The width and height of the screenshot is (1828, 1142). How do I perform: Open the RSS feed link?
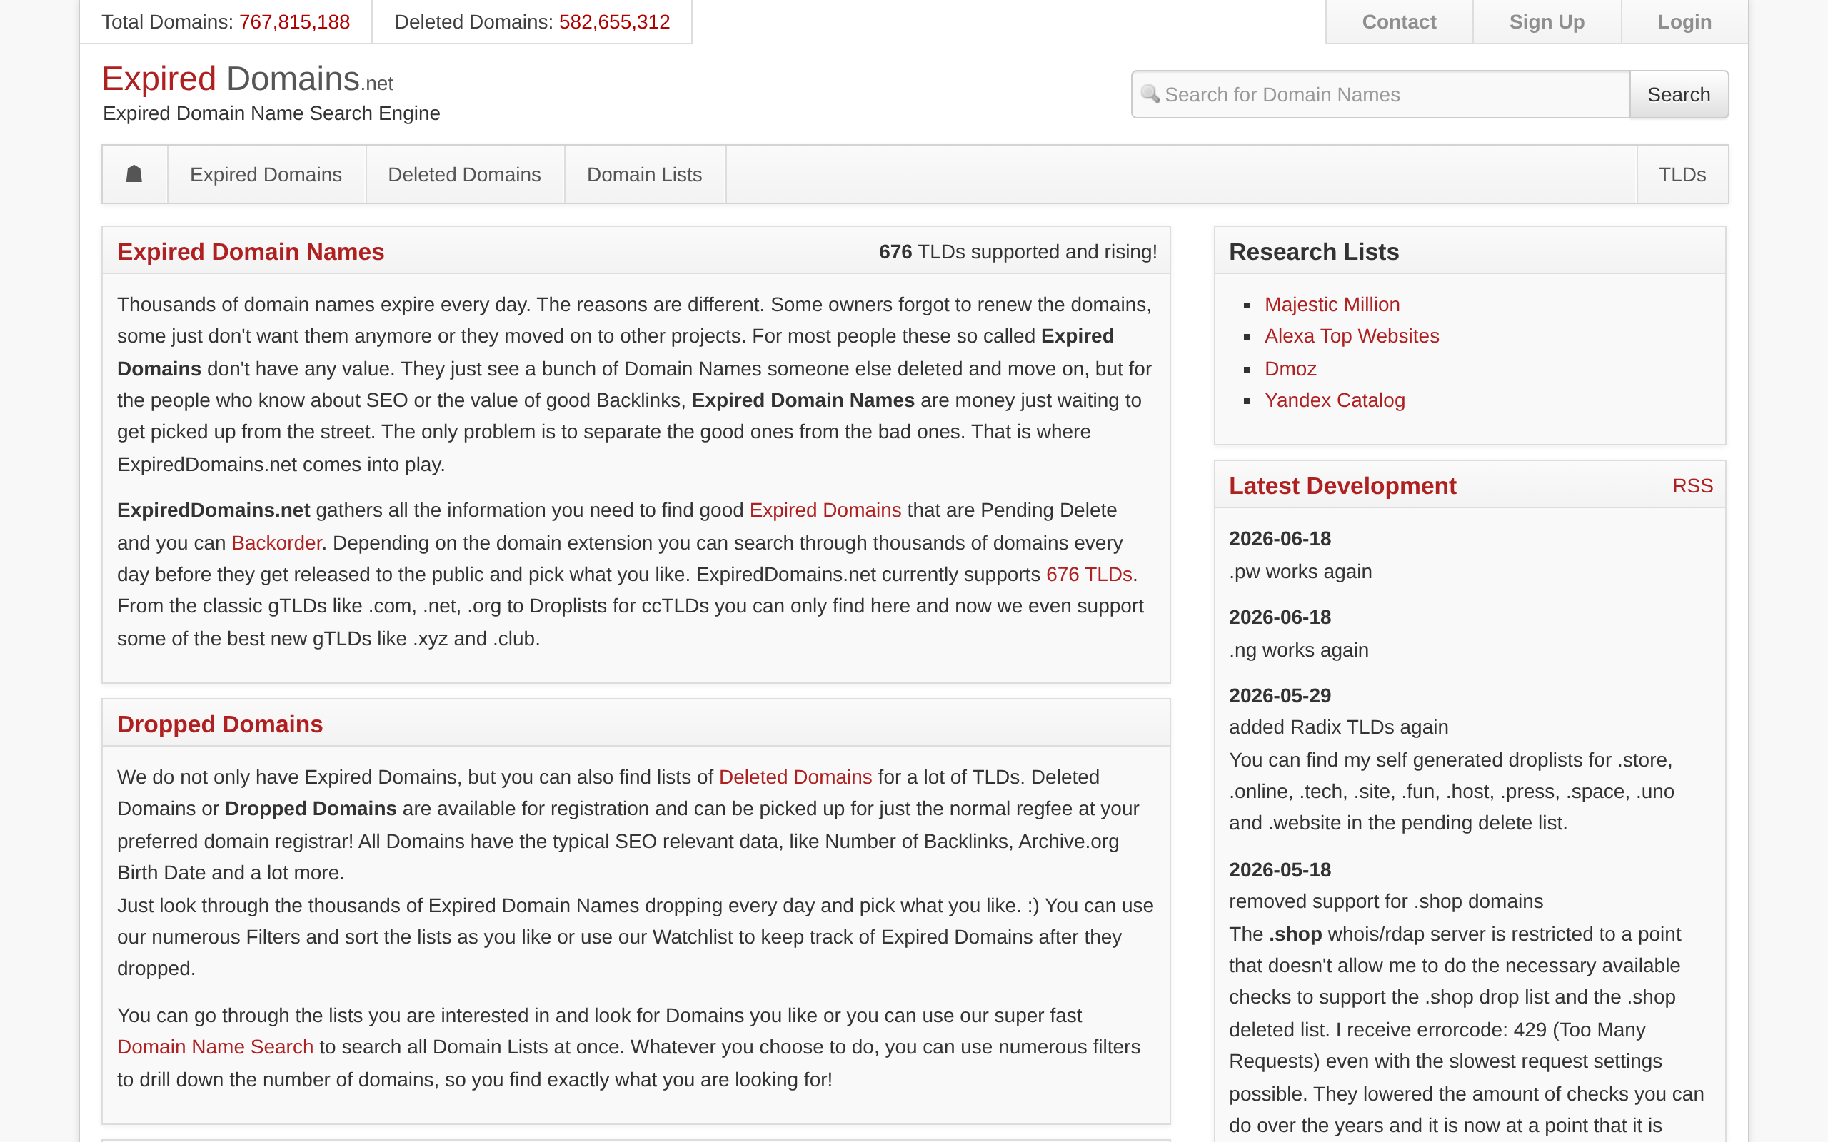point(1692,485)
